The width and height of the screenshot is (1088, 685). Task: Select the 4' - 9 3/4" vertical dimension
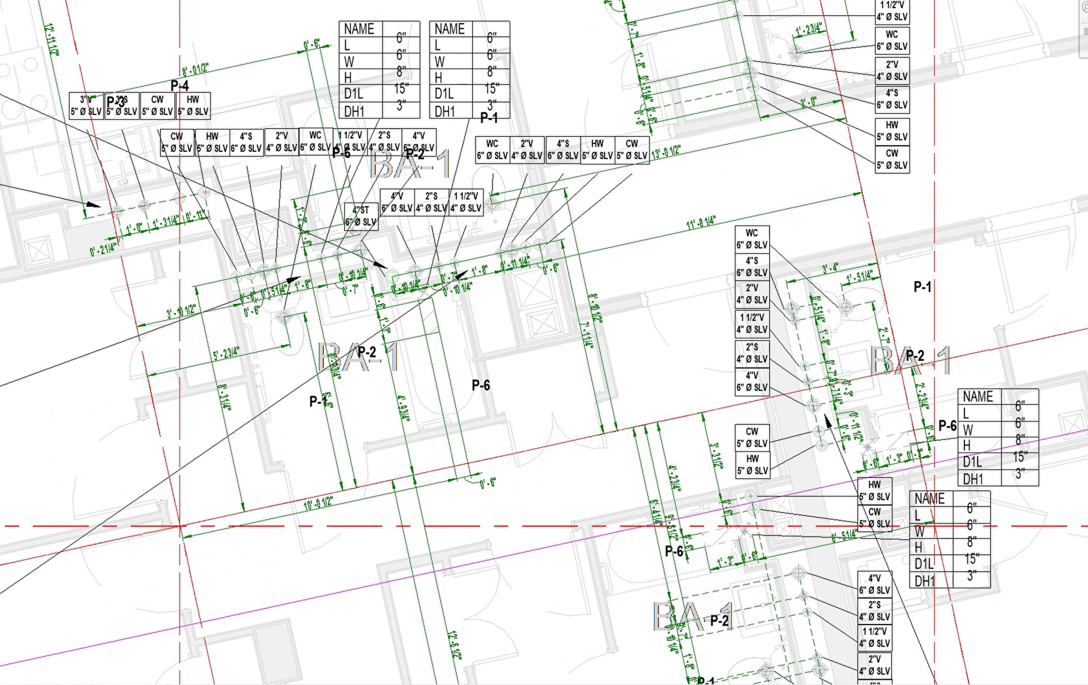point(403,408)
